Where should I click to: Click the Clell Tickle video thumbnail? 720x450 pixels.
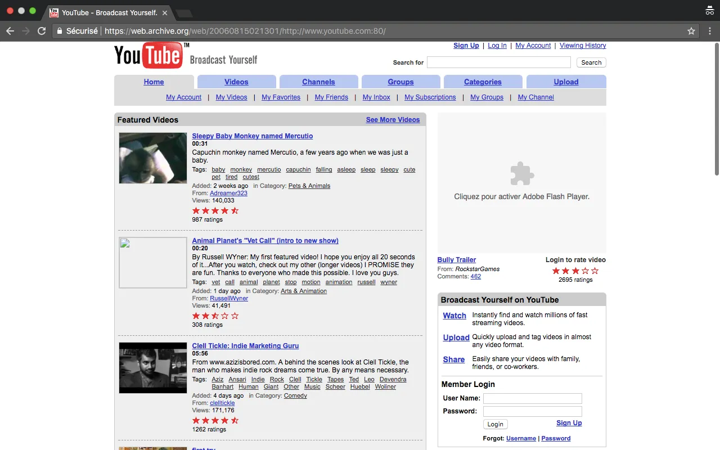coord(153,368)
